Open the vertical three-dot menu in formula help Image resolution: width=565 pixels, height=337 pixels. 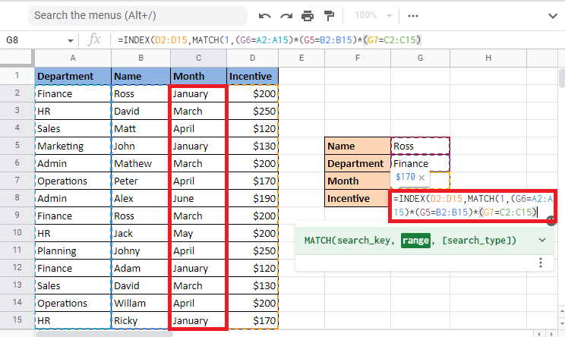pos(541,263)
